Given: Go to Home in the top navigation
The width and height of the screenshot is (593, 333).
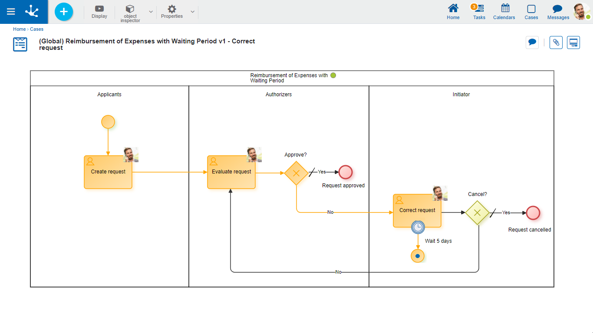Looking at the screenshot, I should 453,11.
